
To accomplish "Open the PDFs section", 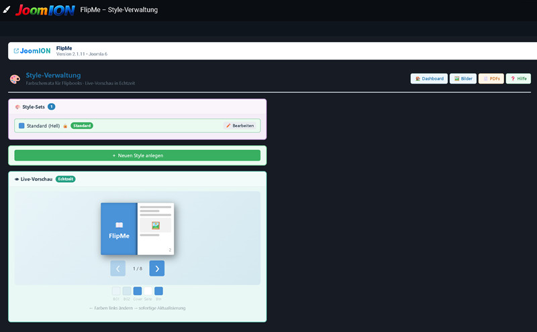I will (491, 78).
